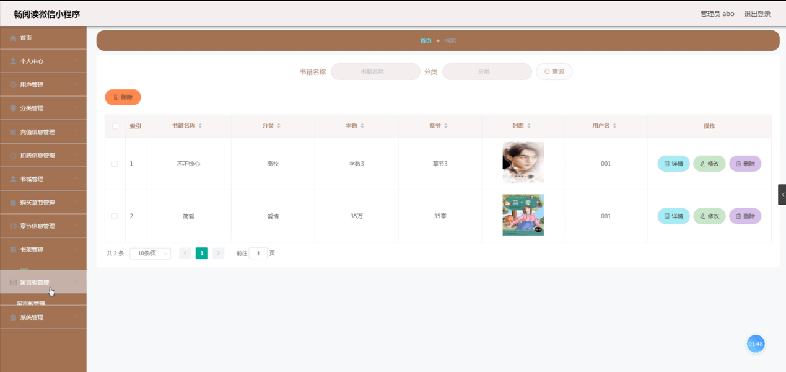The image size is (786, 372).
Task: Select the 简爱 row checkbox
Action: 115,216
